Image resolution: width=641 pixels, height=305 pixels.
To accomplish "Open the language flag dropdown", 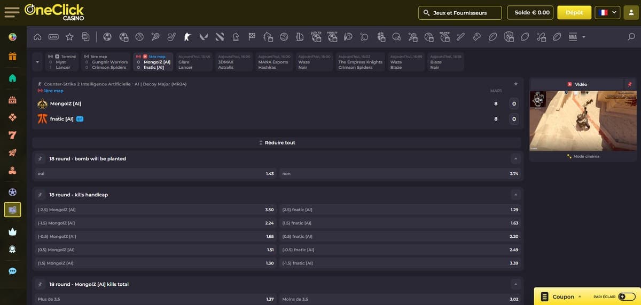I will click(607, 12).
